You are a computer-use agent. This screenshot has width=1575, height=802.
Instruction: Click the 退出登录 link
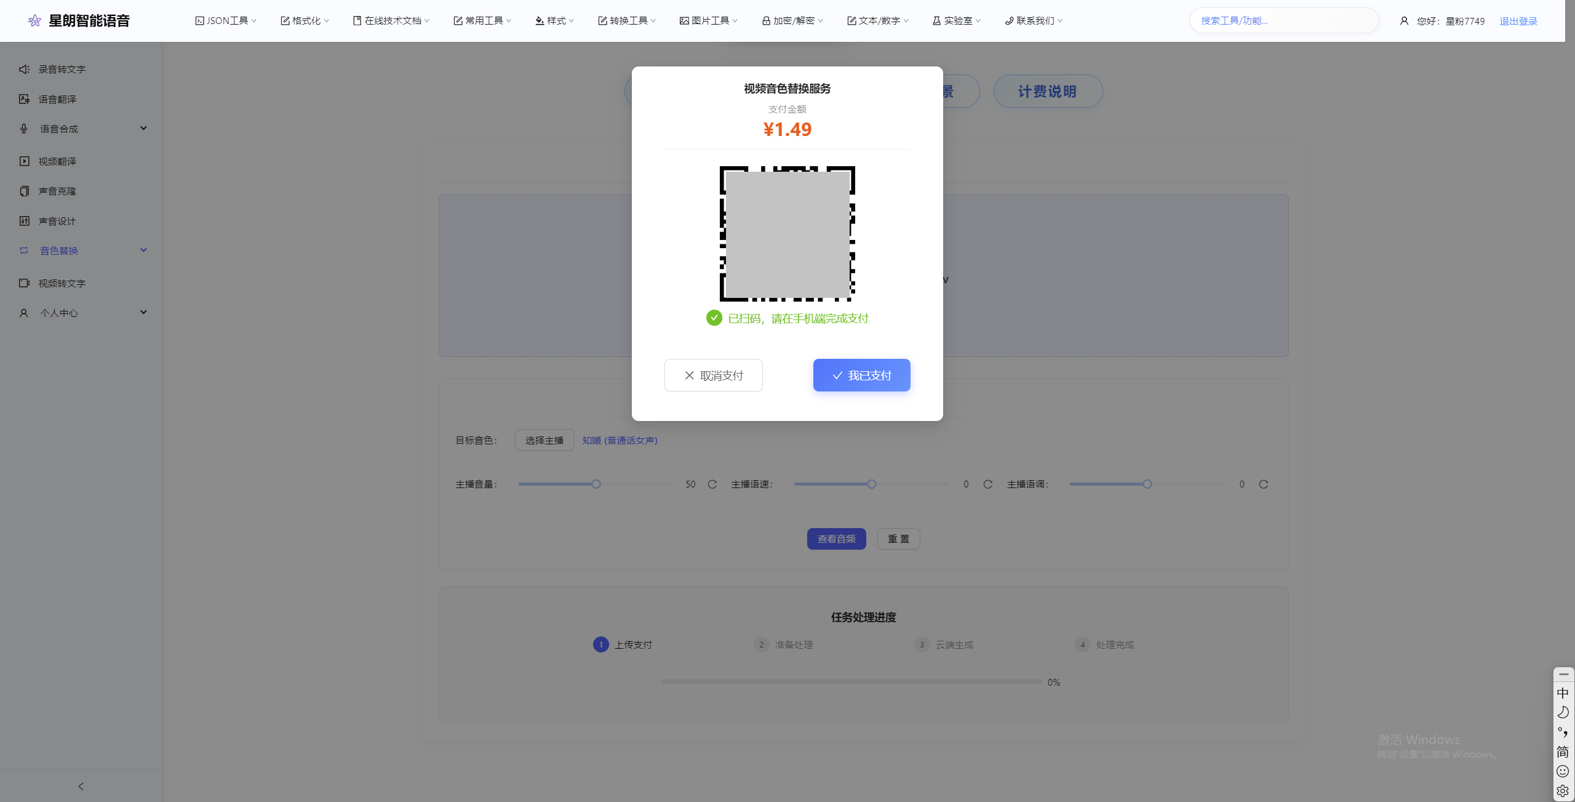[1518, 21]
